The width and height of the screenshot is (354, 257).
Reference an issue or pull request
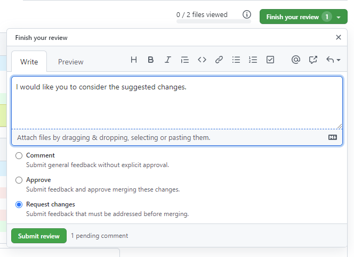tap(313, 60)
